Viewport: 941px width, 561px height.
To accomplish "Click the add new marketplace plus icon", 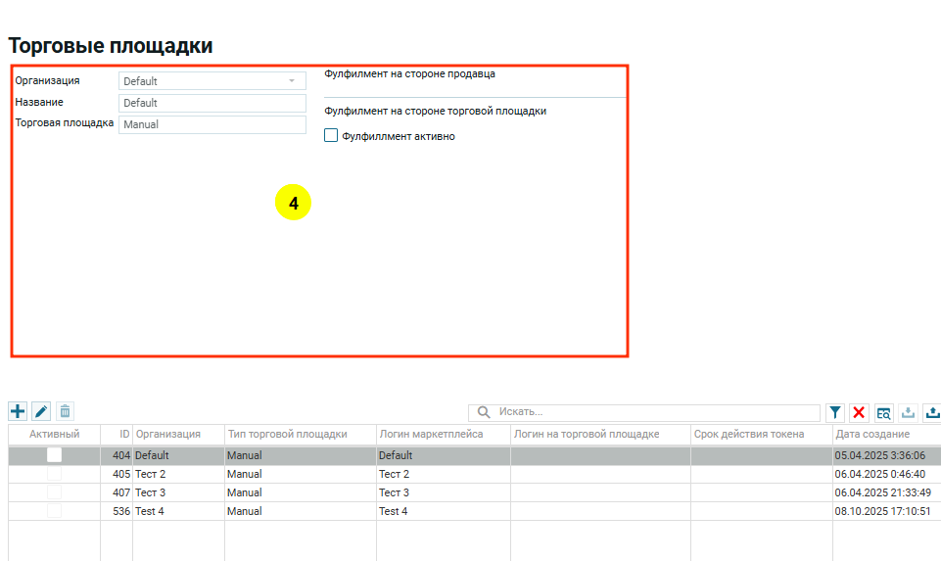I will tap(18, 412).
